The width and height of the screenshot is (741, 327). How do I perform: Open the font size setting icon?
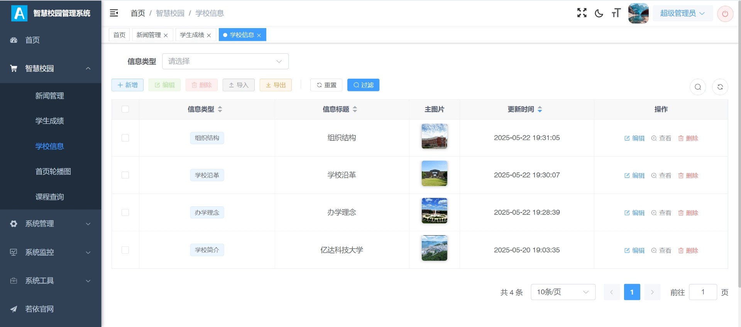(616, 13)
